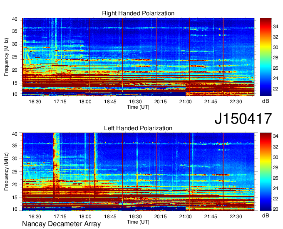The image size is (283, 229).
Task: Click 'Time (UT)' label under Right Handed plot
Action: [138, 107]
